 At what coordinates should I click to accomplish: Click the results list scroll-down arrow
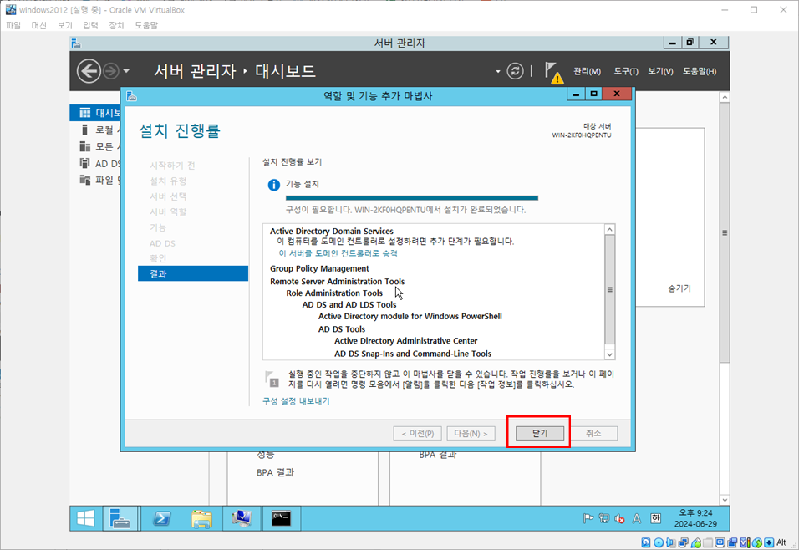click(609, 354)
